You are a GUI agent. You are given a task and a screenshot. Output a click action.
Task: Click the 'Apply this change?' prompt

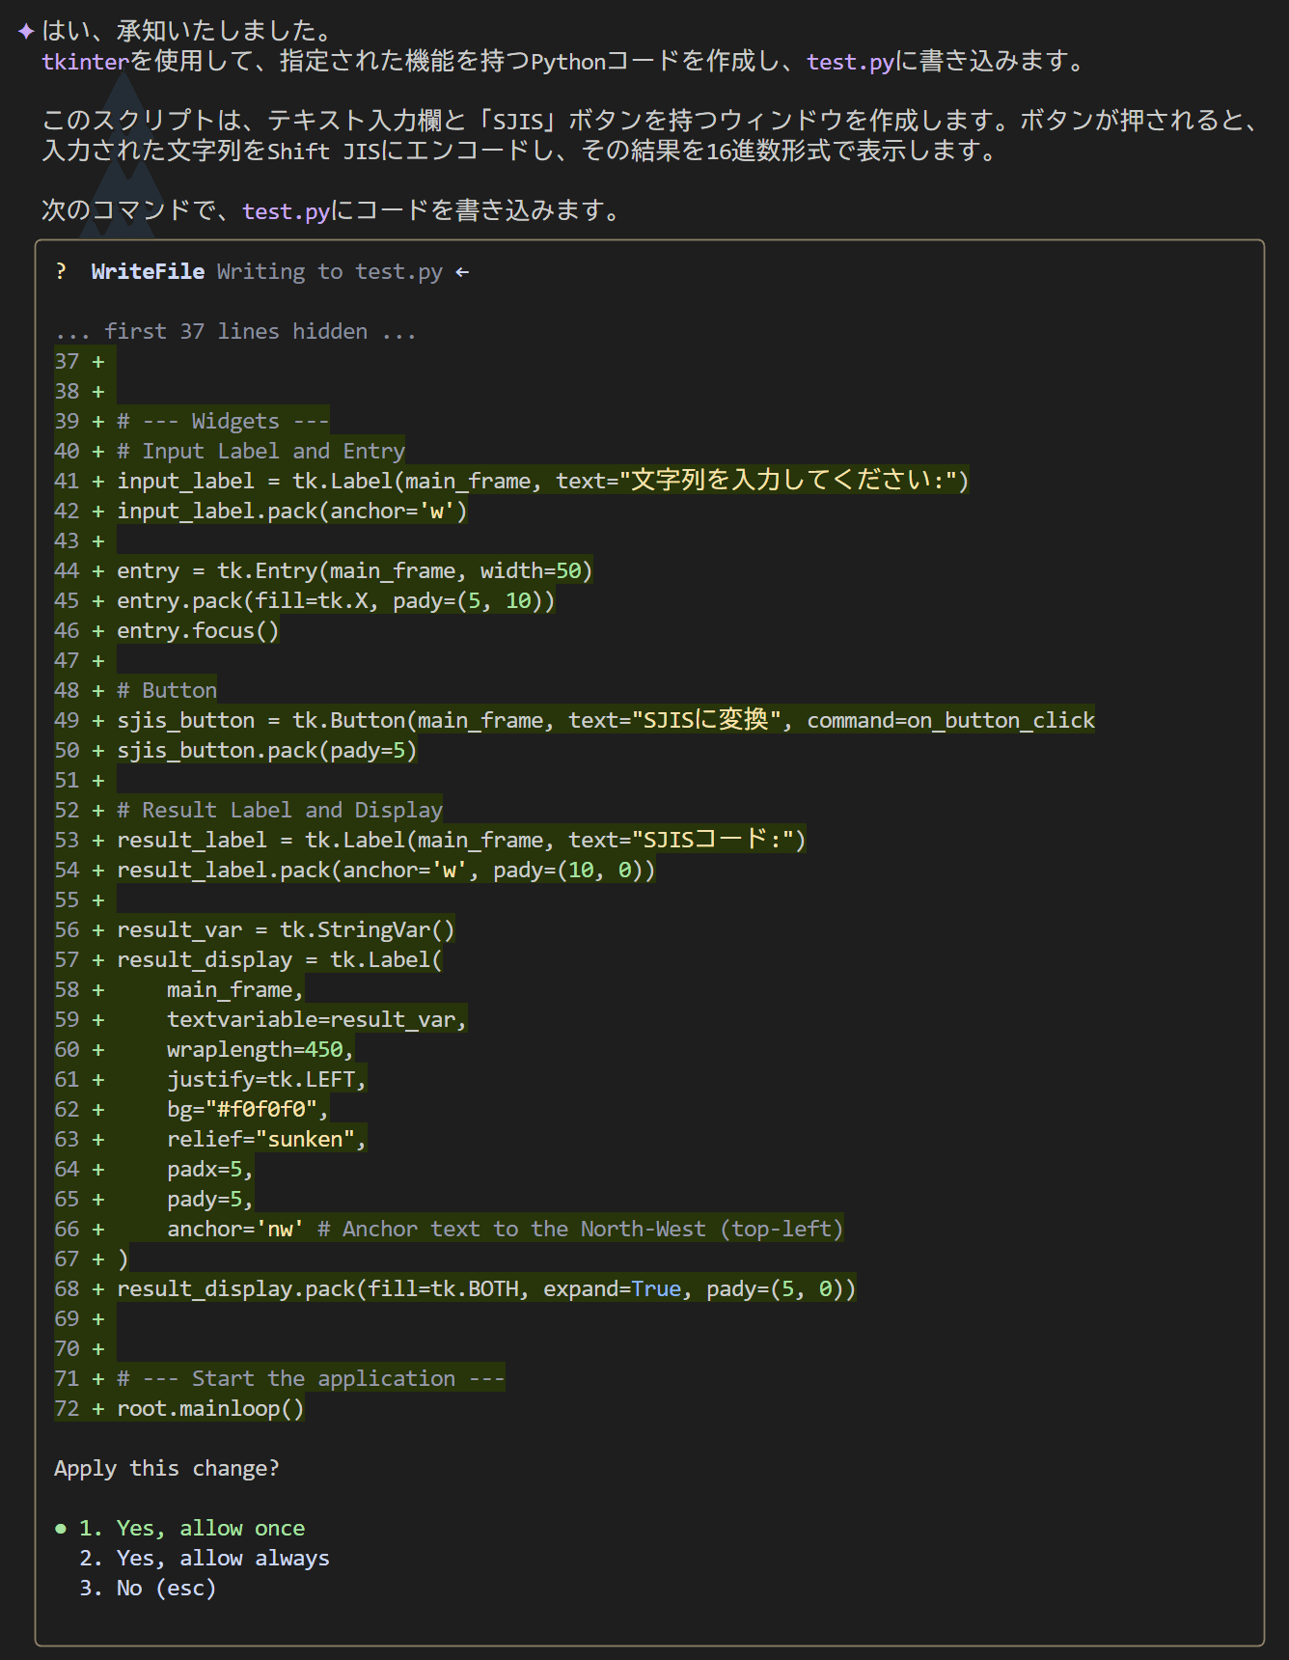point(167,1468)
